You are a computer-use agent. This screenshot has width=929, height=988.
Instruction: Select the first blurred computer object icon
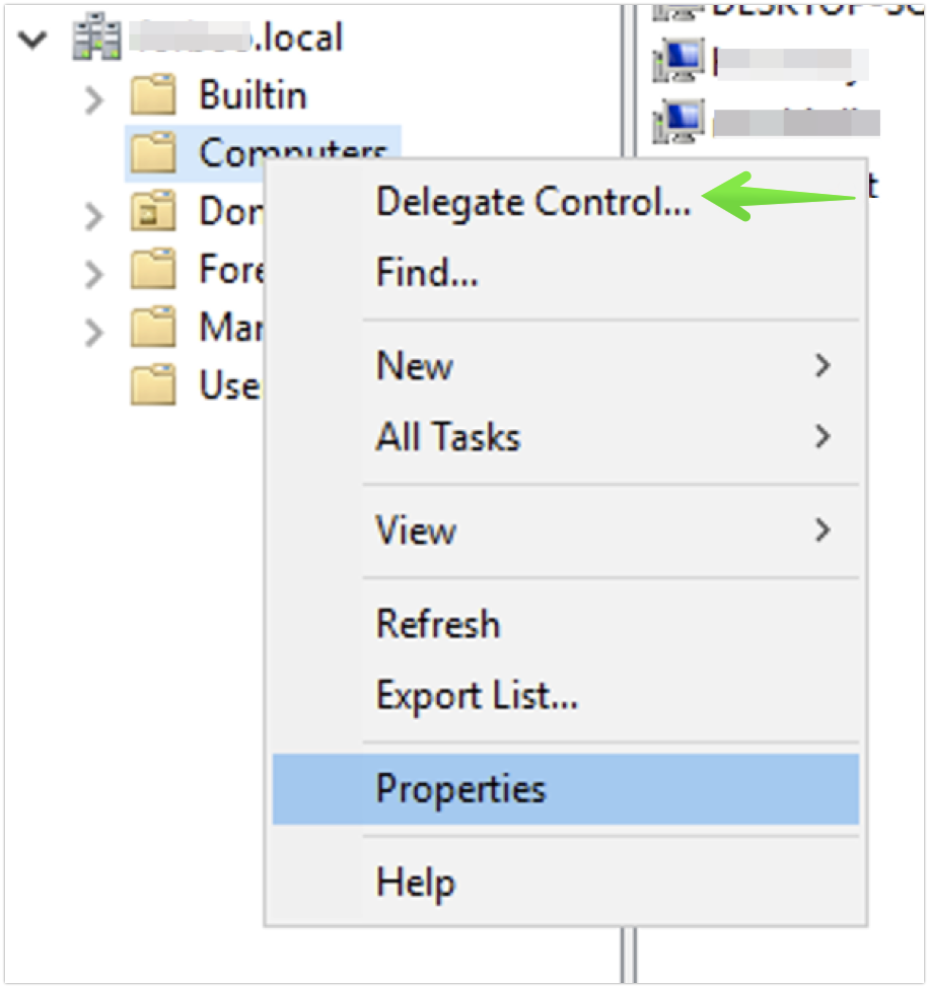tap(678, 60)
